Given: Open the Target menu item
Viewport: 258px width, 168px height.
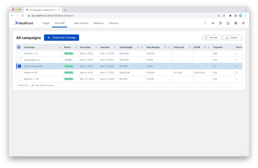Looking at the screenshot, I should coord(46,23).
